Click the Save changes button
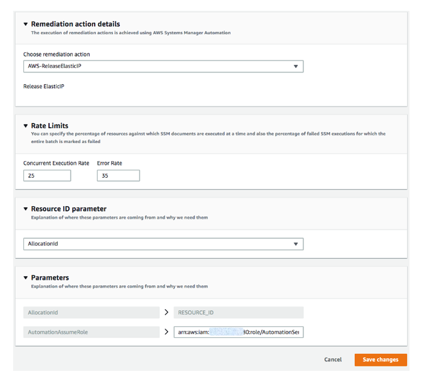The height and width of the screenshot is (373, 428). pyautogui.click(x=380, y=359)
